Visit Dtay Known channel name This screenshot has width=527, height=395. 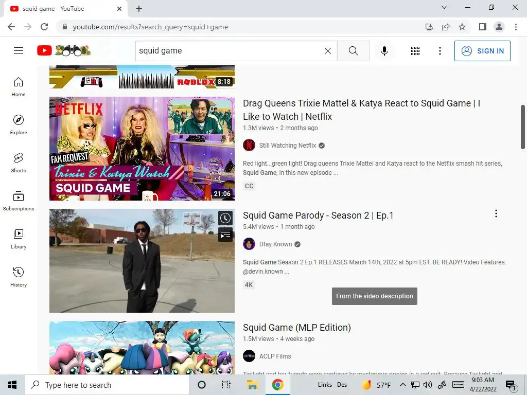(275, 244)
